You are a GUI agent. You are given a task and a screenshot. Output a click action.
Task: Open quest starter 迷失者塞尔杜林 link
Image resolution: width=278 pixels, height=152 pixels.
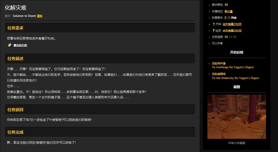tap(232, 24)
